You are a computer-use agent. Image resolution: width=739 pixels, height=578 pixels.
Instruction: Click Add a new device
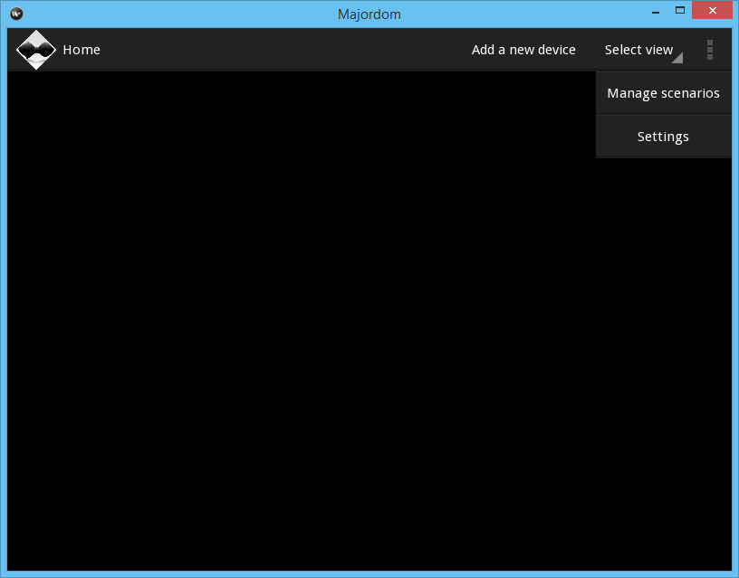coord(523,50)
